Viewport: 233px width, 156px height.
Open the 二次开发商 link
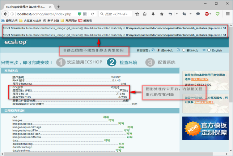pos(204,102)
